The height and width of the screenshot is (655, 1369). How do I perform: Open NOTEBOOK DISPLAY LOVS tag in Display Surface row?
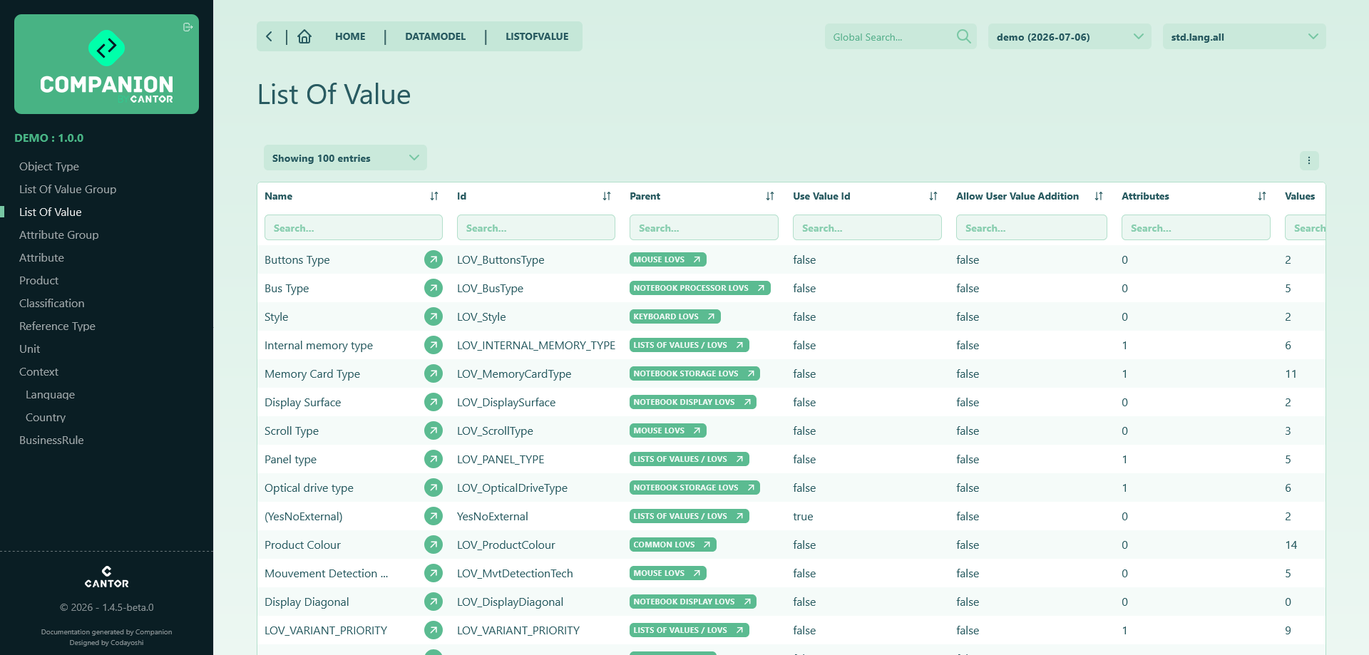[x=692, y=402]
